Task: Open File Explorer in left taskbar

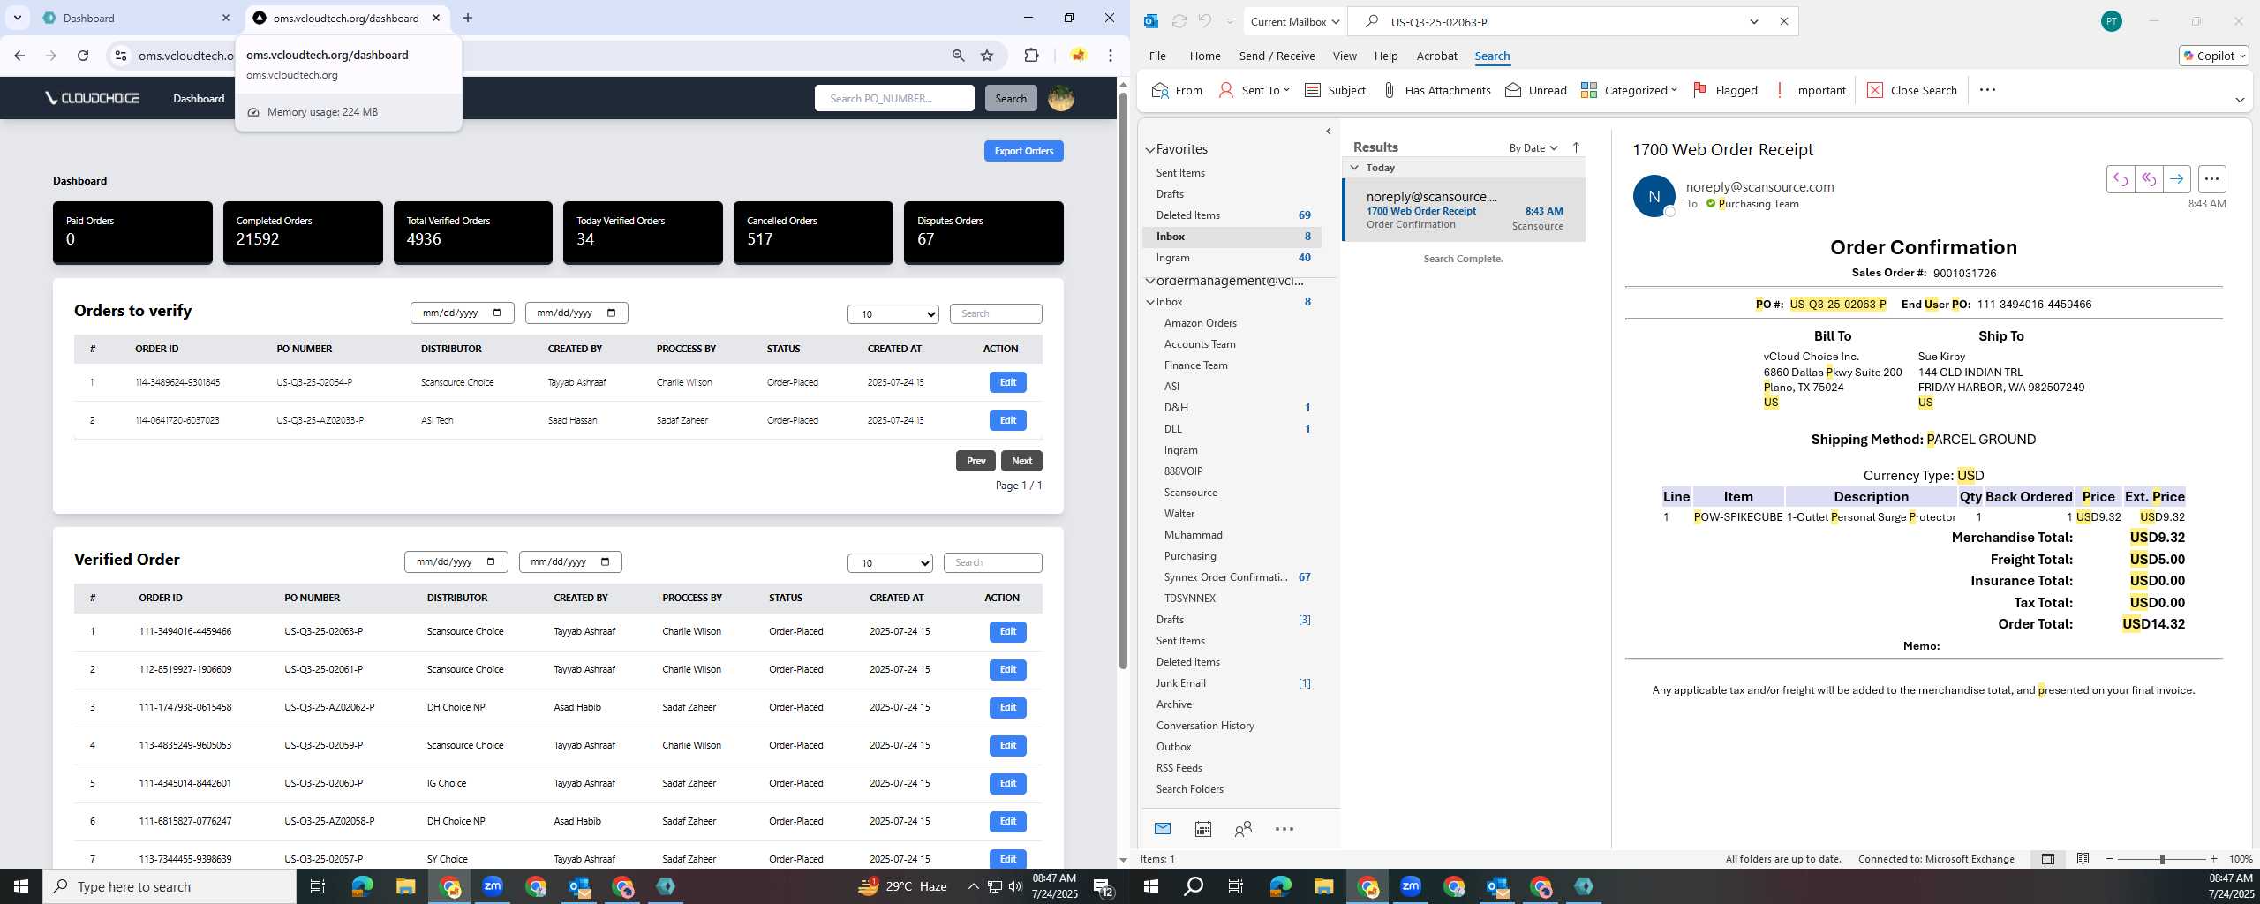Action: coord(405,886)
